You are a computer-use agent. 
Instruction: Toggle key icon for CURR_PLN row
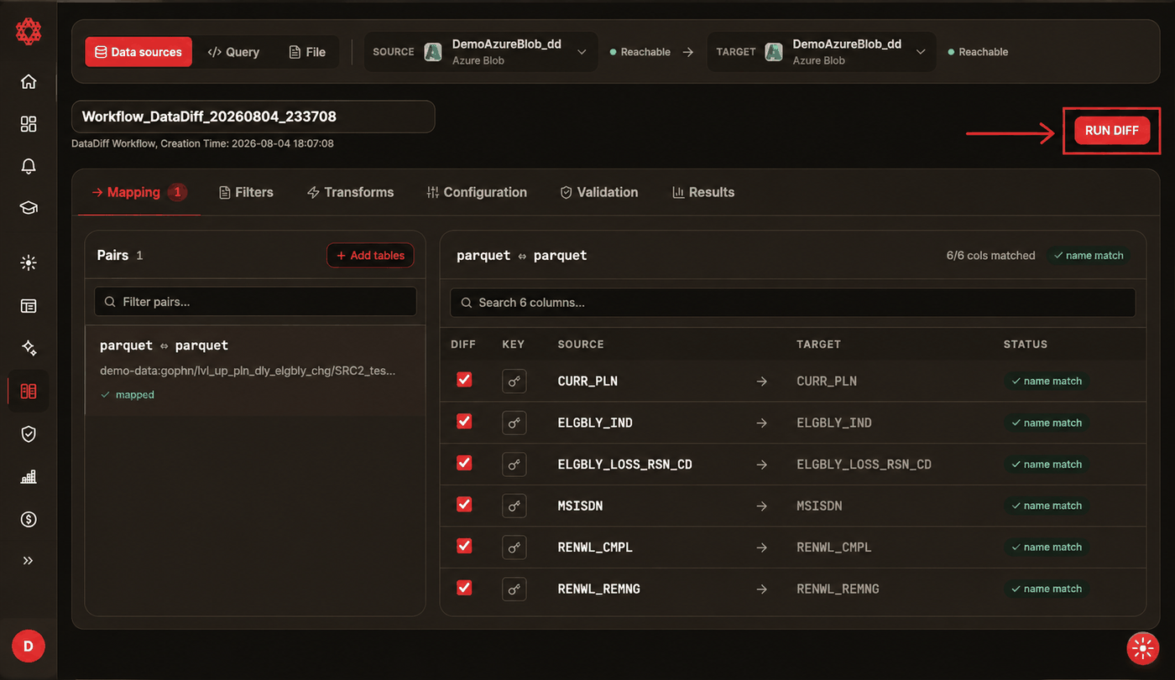click(514, 382)
